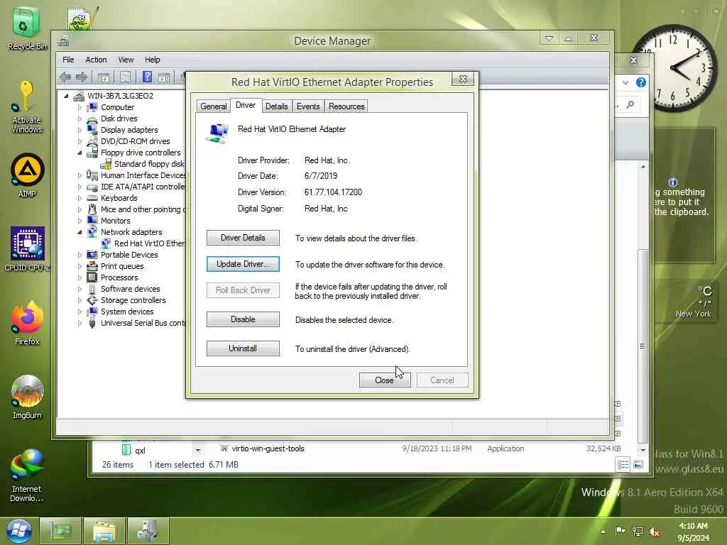This screenshot has width=727, height=545.
Task: Click the Explorer scrollbar down arrow
Action: [643, 450]
